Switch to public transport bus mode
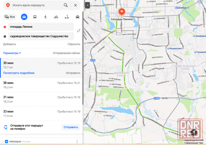The width and height of the screenshot is (206, 145). [x=35, y=17]
